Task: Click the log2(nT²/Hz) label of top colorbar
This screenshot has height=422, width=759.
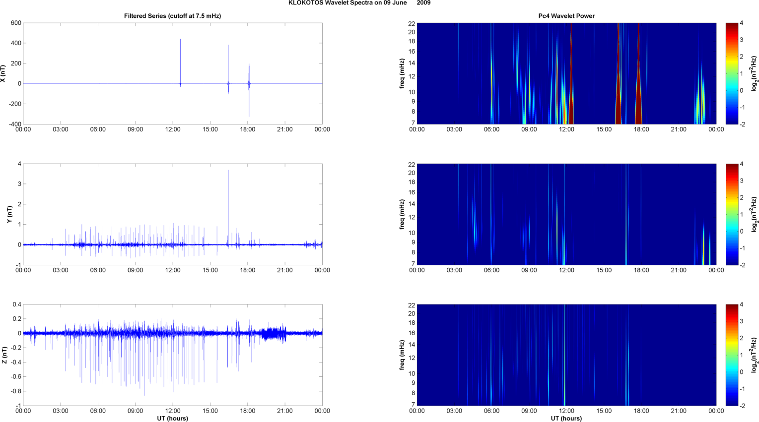Action: coord(754,73)
